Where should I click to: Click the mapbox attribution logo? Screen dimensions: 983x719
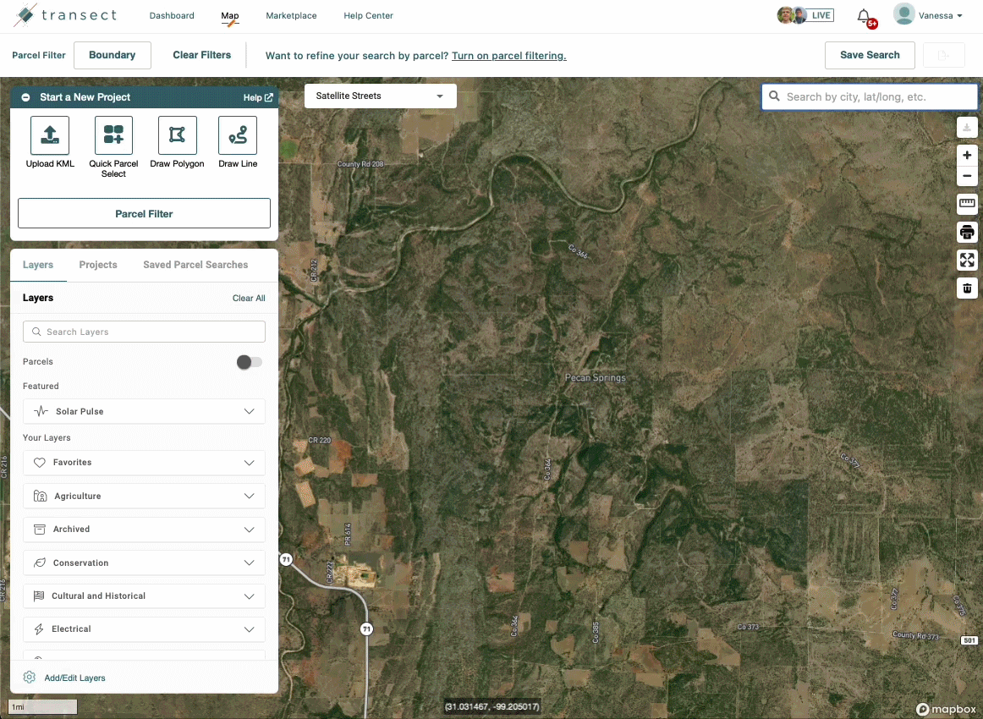pyautogui.click(x=946, y=709)
